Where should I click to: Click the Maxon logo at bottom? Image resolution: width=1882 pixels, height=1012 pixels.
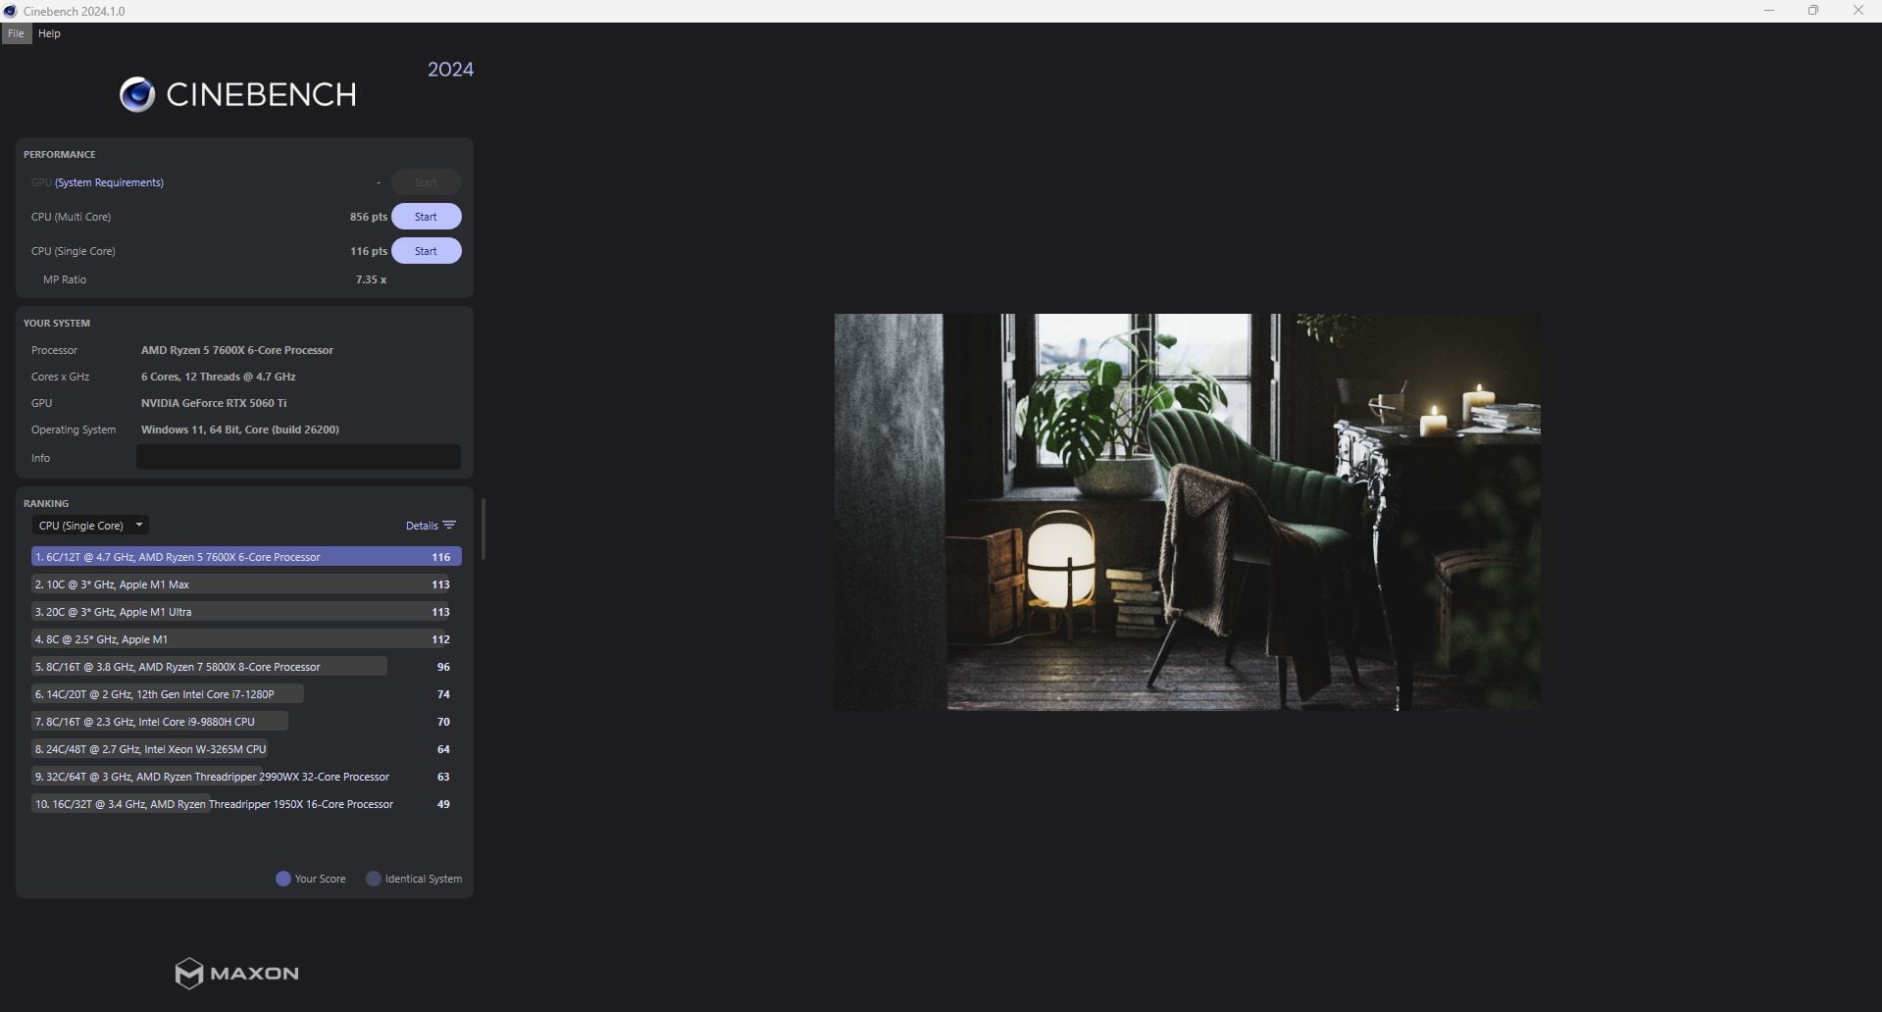point(236,973)
